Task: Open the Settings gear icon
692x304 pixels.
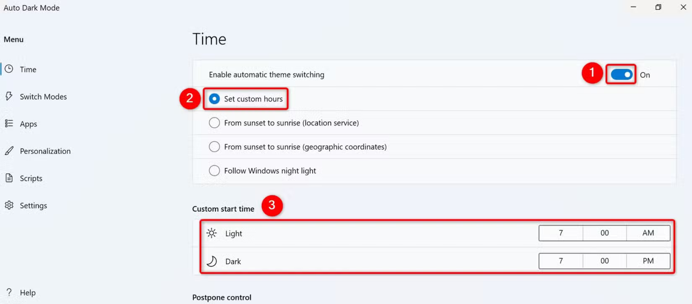Action: click(x=9, y=205)
